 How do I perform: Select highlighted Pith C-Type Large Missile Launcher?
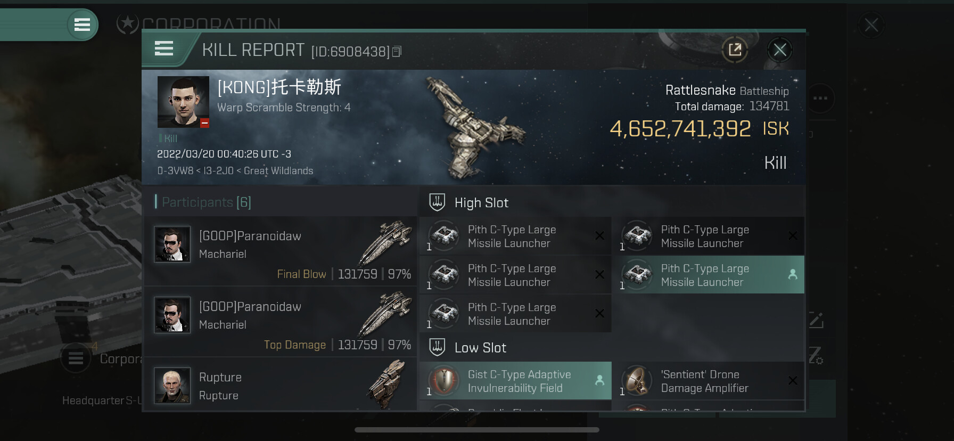(x=708, y=275)
